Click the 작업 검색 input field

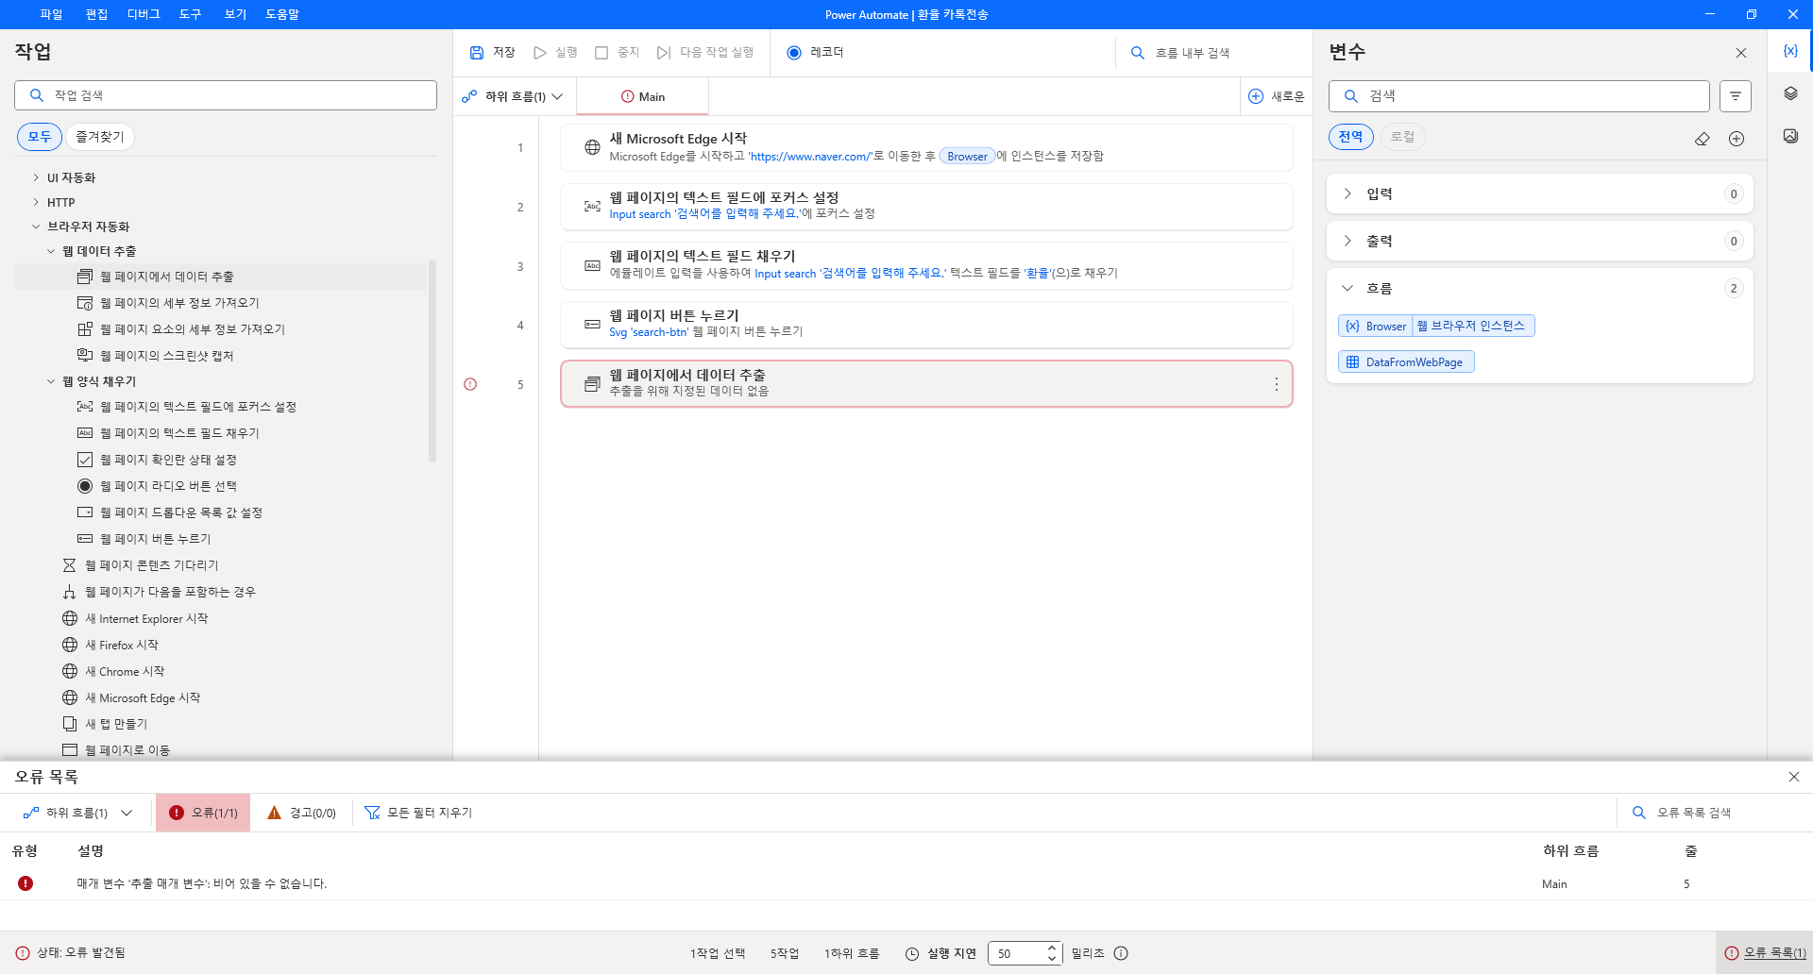[x=226, y=95]
